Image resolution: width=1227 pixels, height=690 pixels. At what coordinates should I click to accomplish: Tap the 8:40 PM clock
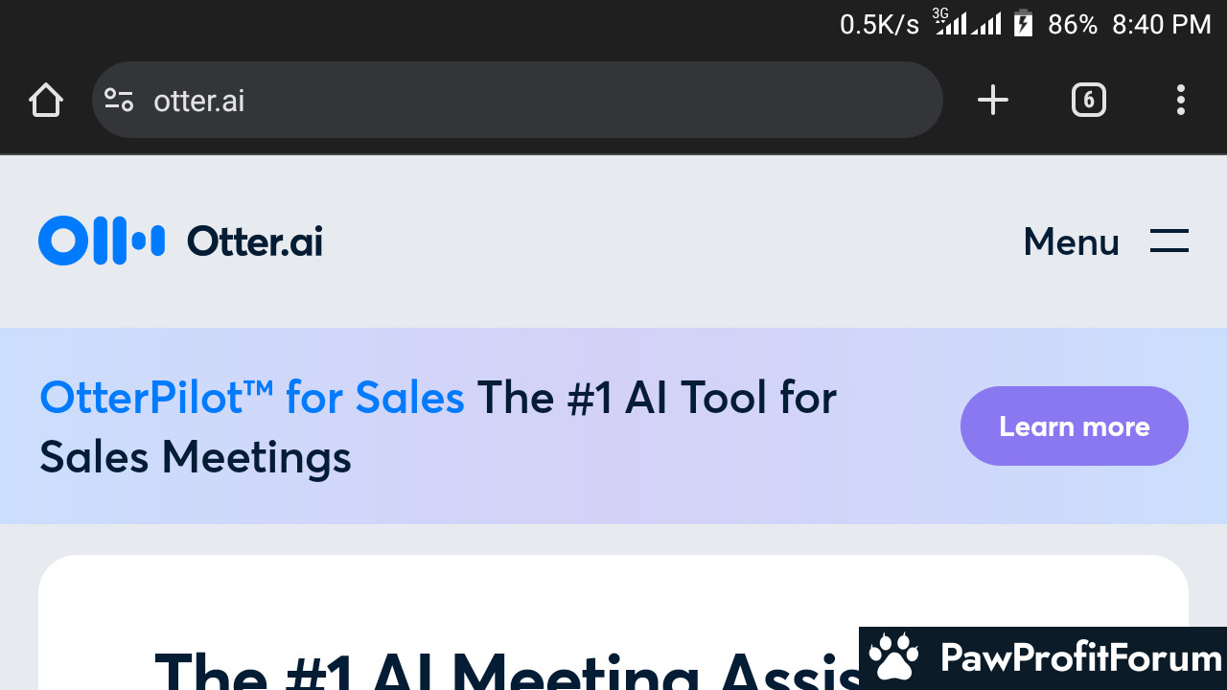click(x=1162, y=24)
